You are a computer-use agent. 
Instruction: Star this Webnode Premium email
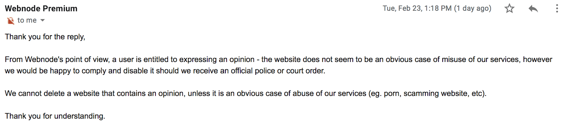pos(509,9)
